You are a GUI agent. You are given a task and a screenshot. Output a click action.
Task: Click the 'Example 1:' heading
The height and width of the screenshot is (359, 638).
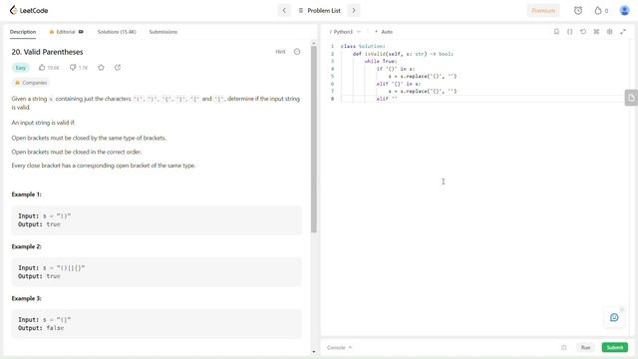point(27,194)
